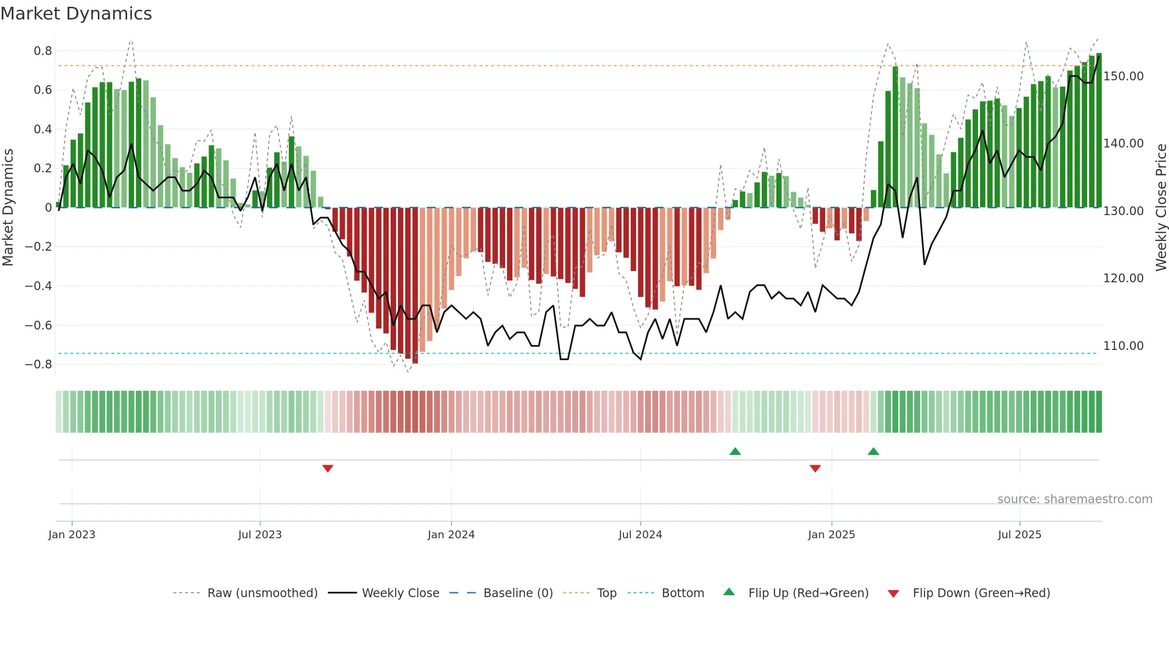This screenshot has width=1169, height=657.
Task: Click the 140.00 price axis label
Action: (x=1124, y=143)
